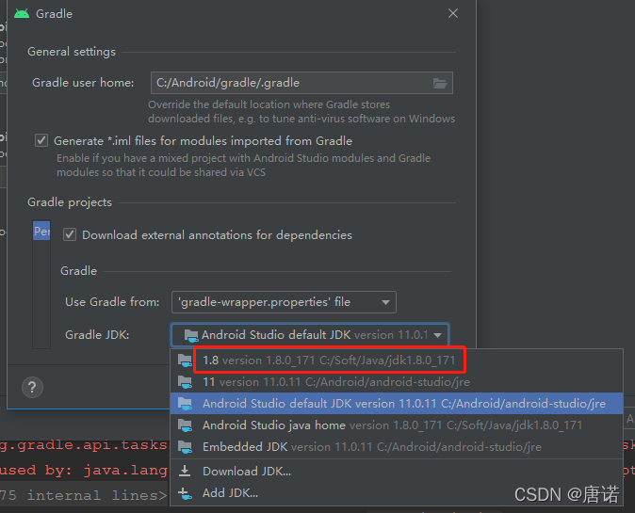Toggle Download external annotations for dependencies
The height and width of the screenshot is (513, 635).
[x=70, y=234]
